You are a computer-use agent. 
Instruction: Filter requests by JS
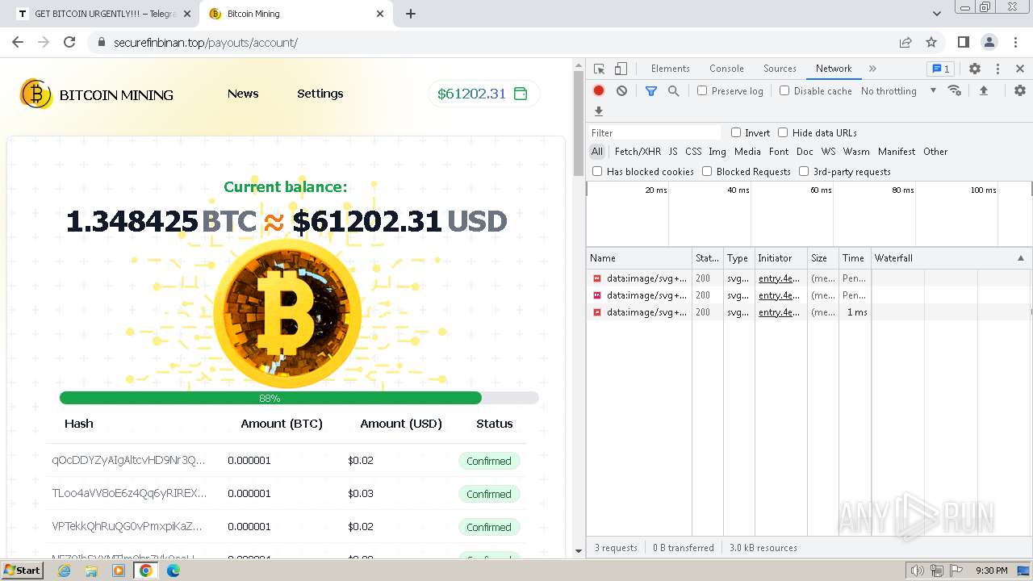click(x=673, y=152)
